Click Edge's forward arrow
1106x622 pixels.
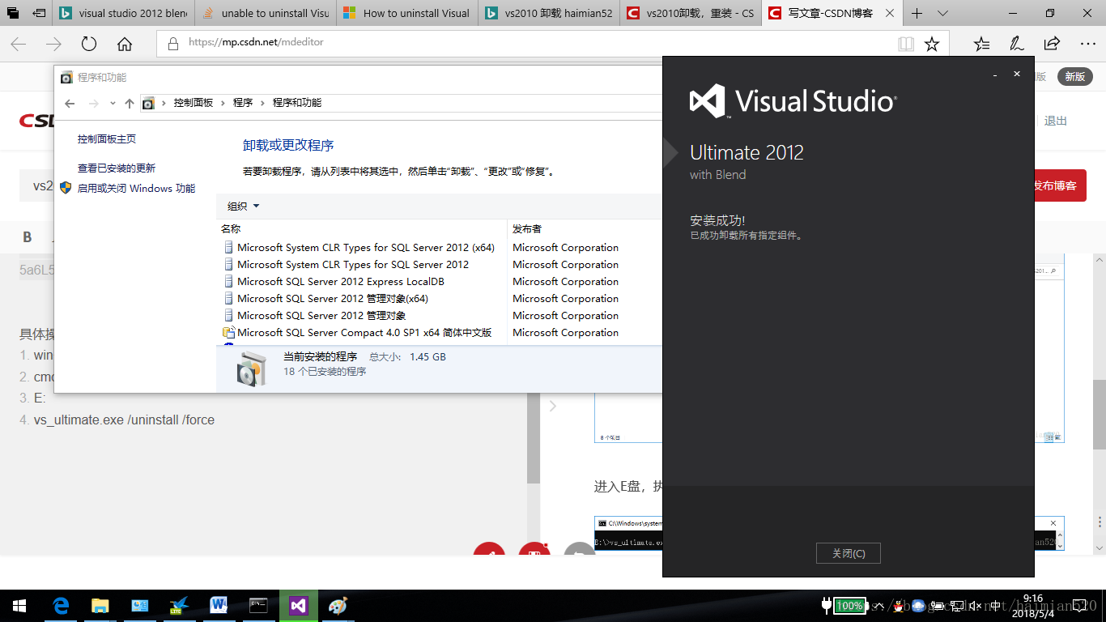click(x=53, y=44)
